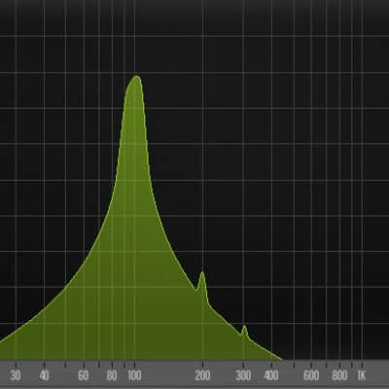389x389 pixels.
Task: Click the unlabeled tick between 400 and 600
Action: 294,366
